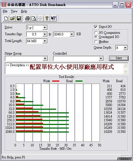Click write value 16249 in results
Viewport: 133px width, 161px height.
click(108, 128)
